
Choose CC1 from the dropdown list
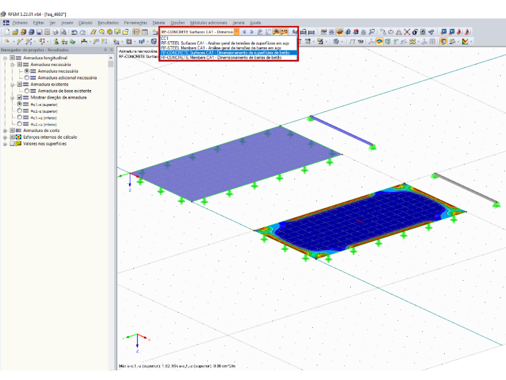click(228, 38)
